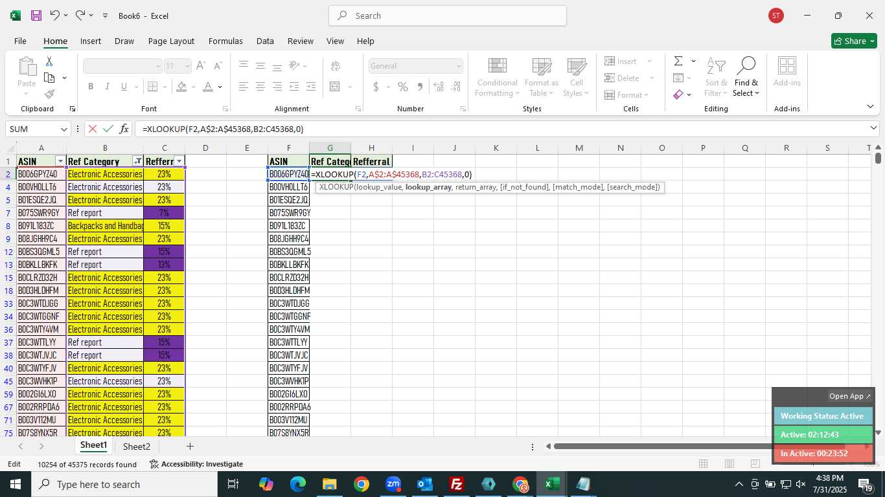Image resolution: width=885 pixels, height=497 pixels.
Task: Confirm formula with the checkmark icon
Action: [108, 129]
